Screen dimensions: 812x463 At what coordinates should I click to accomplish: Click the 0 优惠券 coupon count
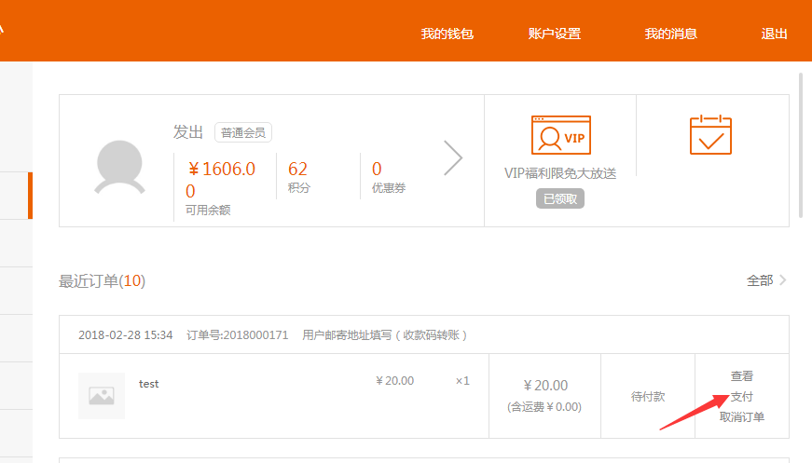[377, 170]
